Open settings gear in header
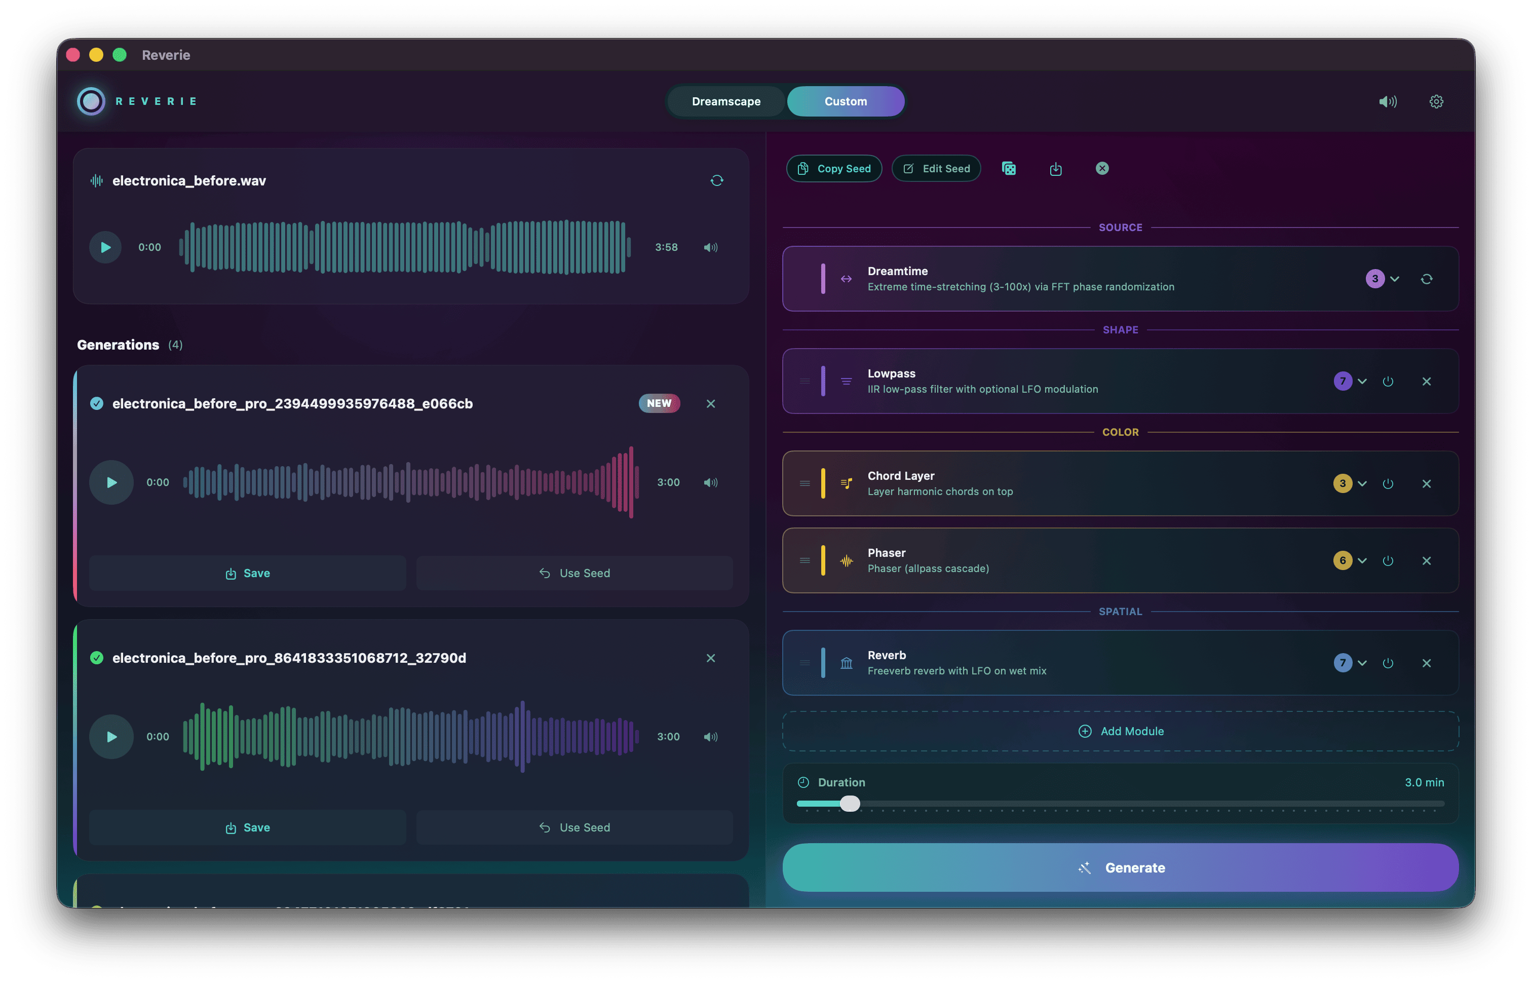Screen dimensions: 1532x983 tap(1436, 101)
